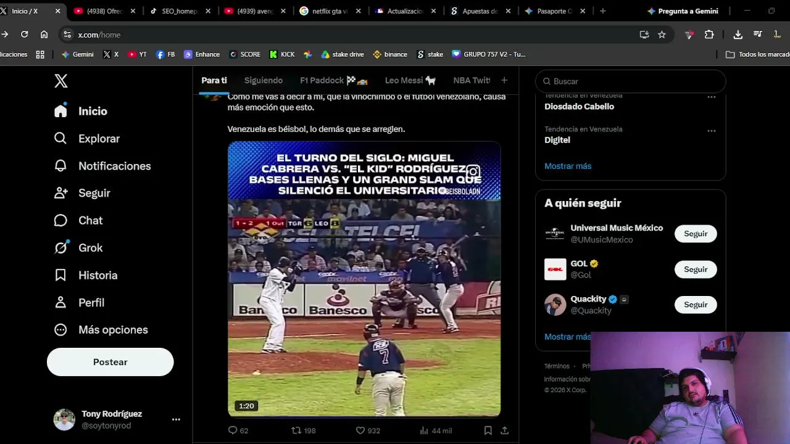Reply to the baseball post with 62 comments
Screen dimensions: 790x444
click(238, 430)
